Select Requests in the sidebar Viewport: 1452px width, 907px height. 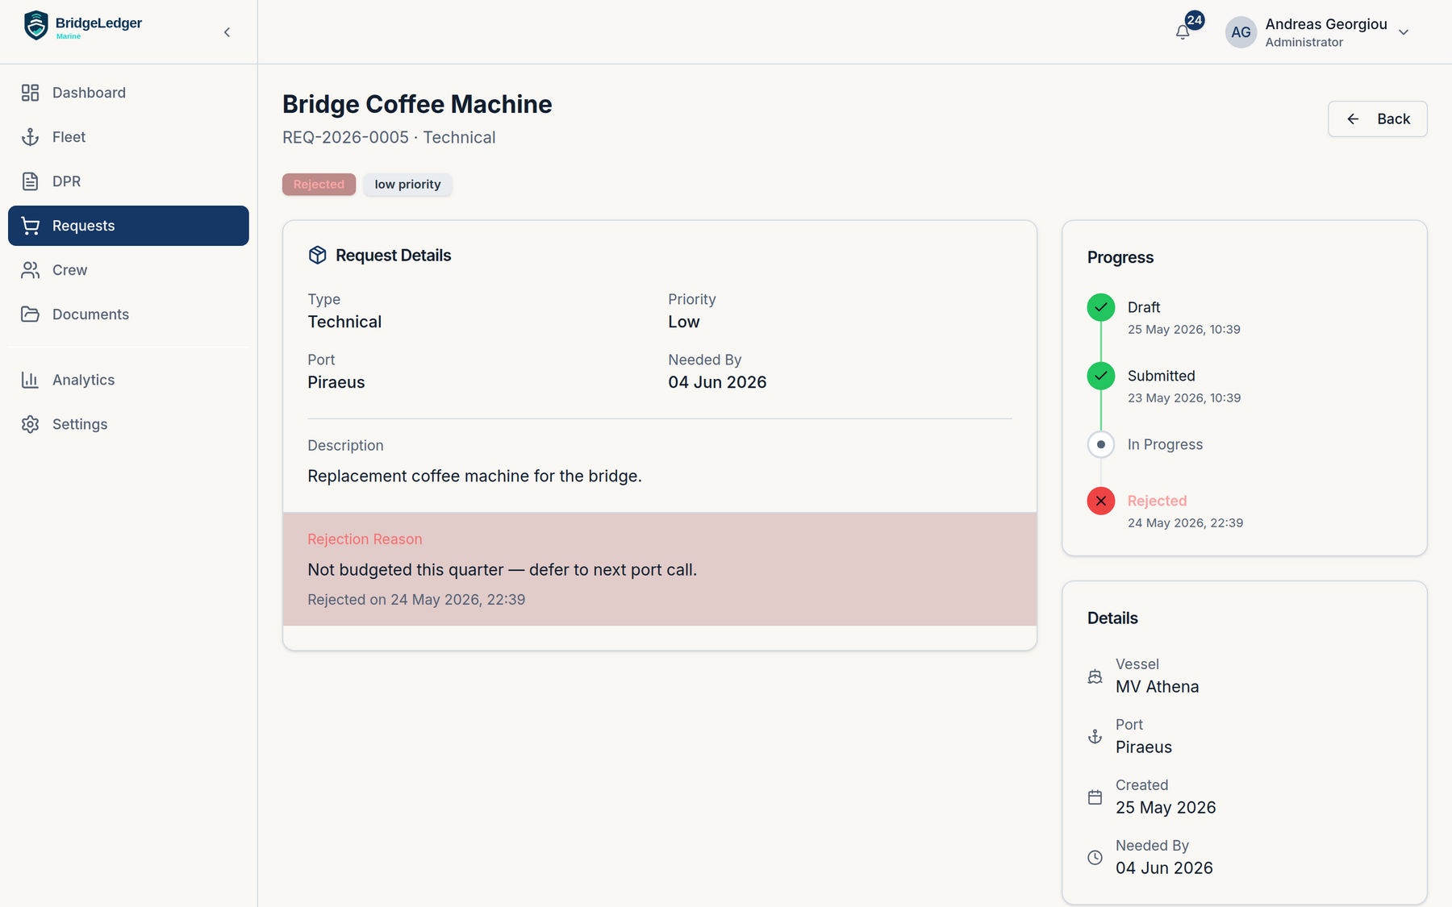(128, 226)
